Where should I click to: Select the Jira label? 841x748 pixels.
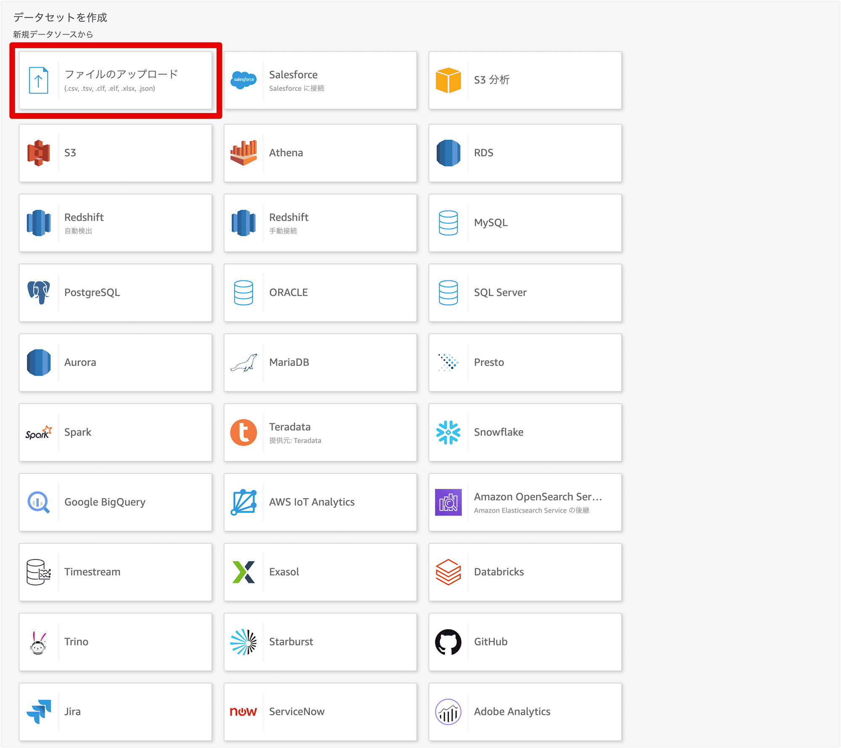click(72, 712)
